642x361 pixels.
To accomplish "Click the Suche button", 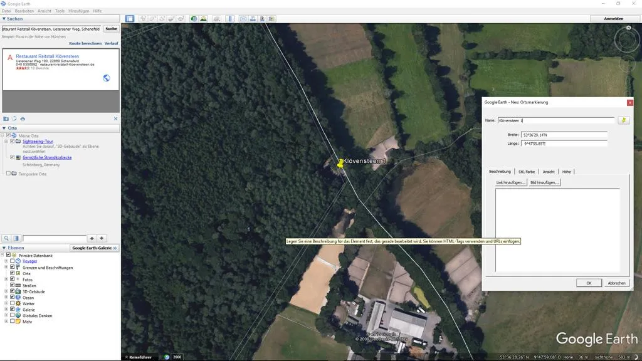I will (111, 29).
